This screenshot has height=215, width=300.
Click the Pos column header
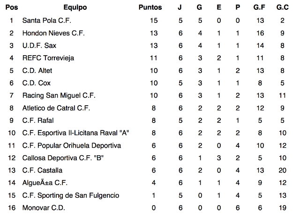coord(11,7)
